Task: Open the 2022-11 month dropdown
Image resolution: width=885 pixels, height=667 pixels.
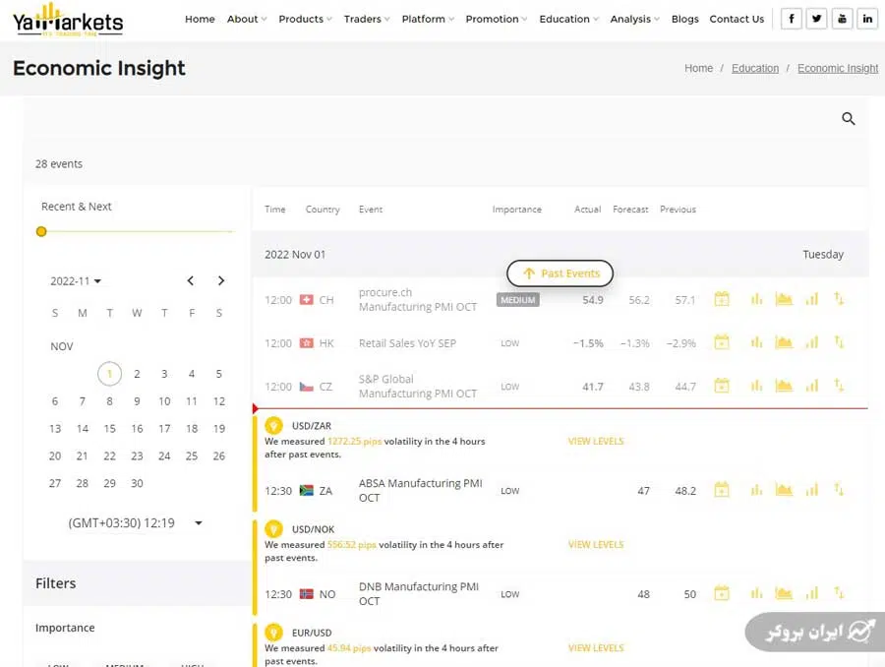Action: (x=76, y=281)
